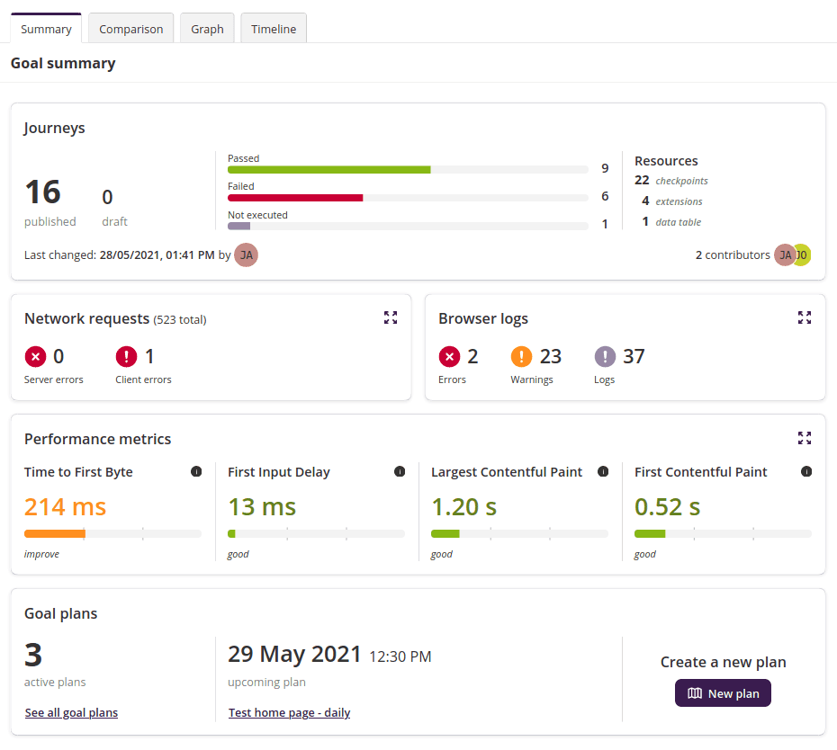Open the Graph tab

[x=207, y=29]
